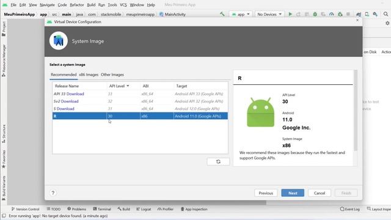Open the Structure sidebar panel
Viewport: 391px width, 220px height.
click(x=4, y=134)
